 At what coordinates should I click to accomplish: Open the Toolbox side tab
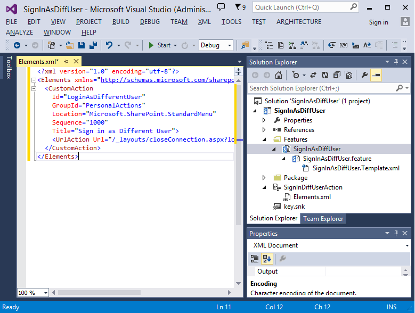click(9, 68)
